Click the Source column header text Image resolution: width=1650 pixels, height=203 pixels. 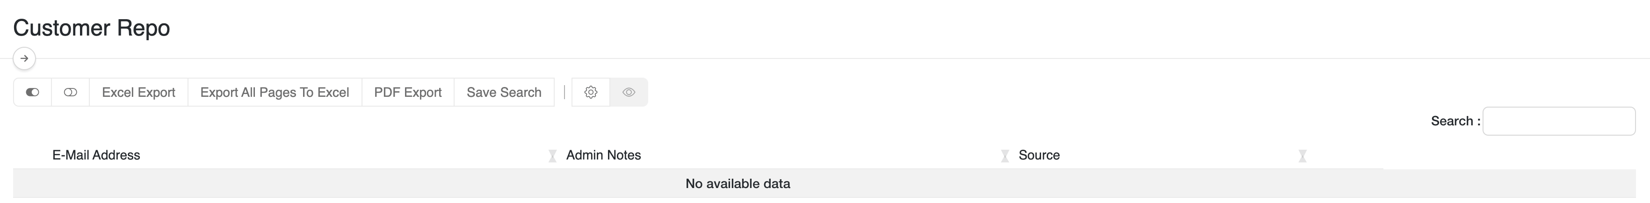pyautogui.click(x=1039, y=155)
